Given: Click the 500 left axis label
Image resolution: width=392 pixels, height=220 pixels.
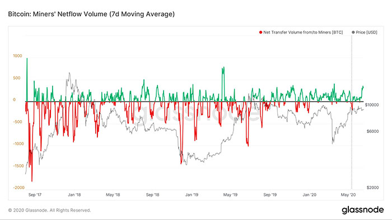Looking at the screenshot, I should point(16,78).
